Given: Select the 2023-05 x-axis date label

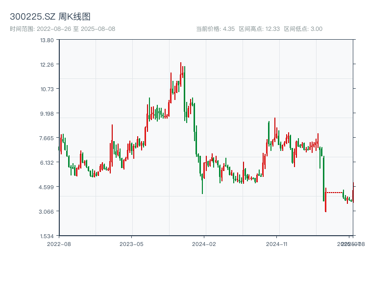Looking at the screenshot, I should 132,244.
